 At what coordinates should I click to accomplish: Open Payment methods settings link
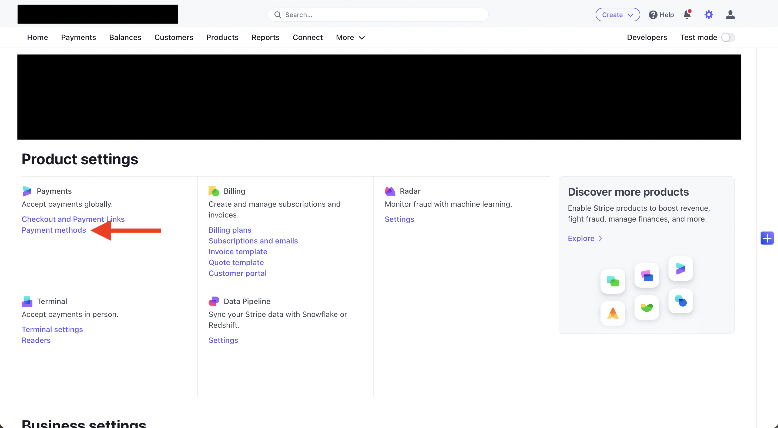(x=53, y=230)
